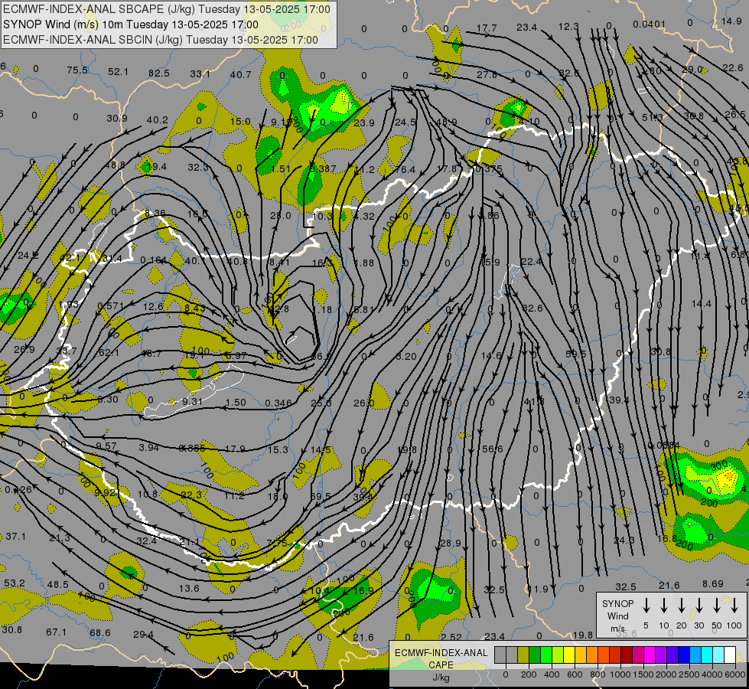Screen dimensions: 749x689
Task: Click the 1000 tick label on CAPE scale
Action: tap(620, 674)
